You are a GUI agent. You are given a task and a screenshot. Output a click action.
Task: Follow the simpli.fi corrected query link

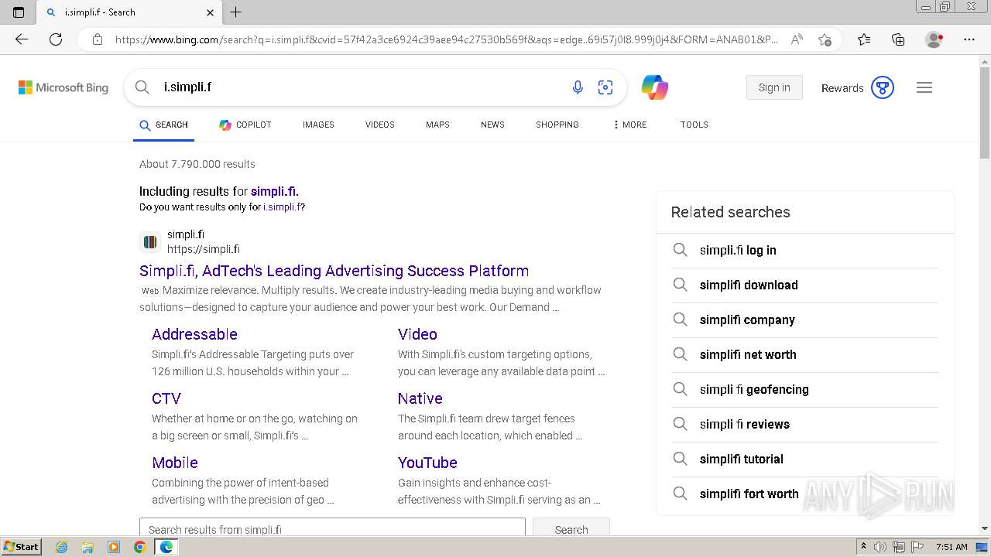273,191
